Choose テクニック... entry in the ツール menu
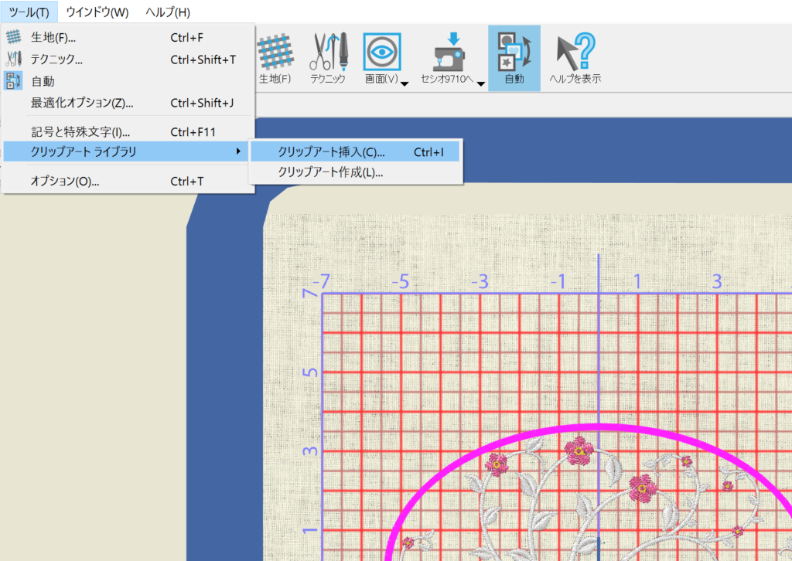Image resolution: width=792 pixels, height=561 pixels. (56, 59)
